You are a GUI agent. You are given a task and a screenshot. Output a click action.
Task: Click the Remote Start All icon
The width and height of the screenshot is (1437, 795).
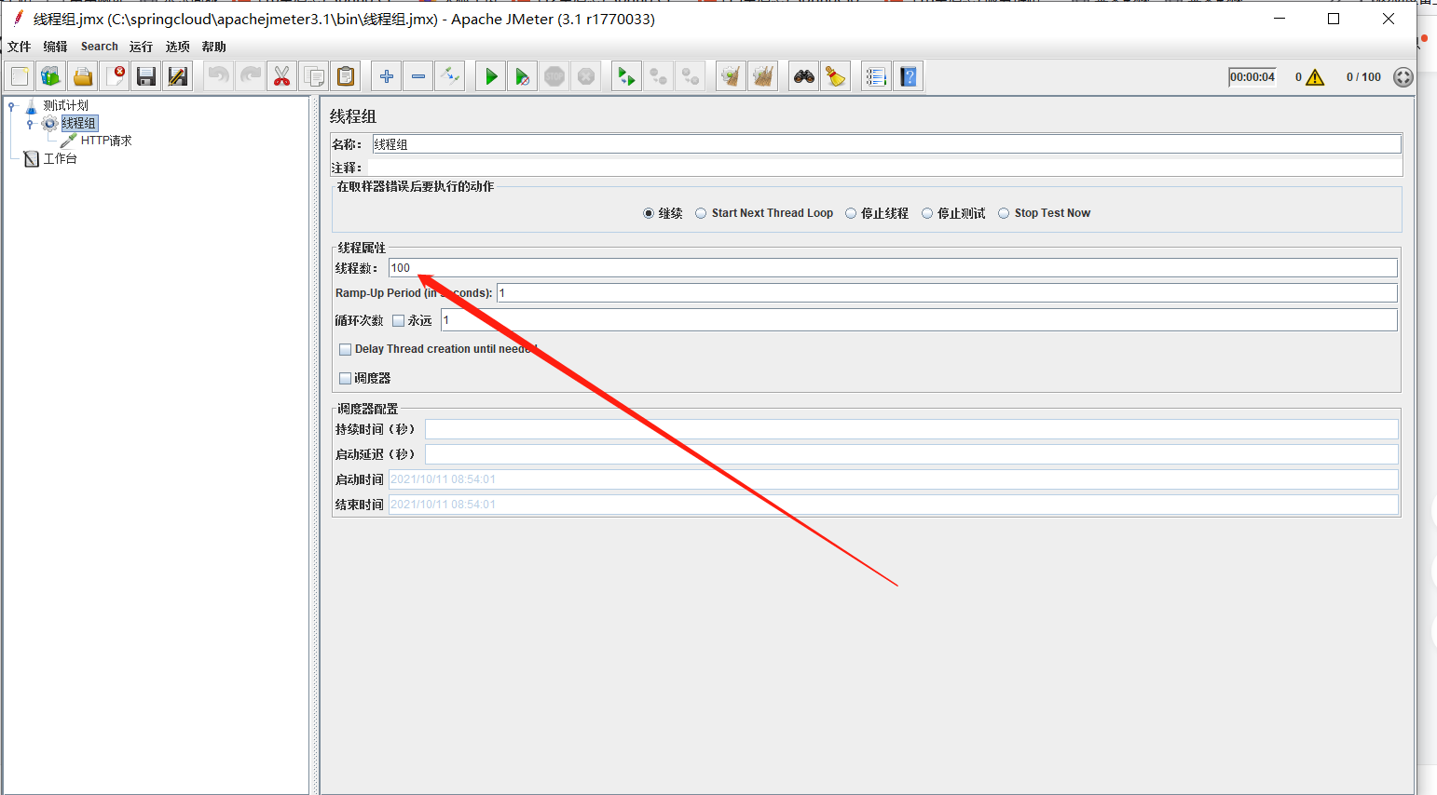click(x=627, y=76)
